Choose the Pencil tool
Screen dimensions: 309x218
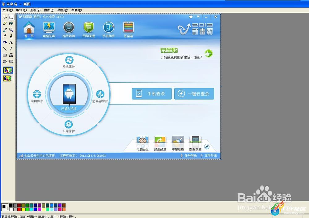coord(5,36)
